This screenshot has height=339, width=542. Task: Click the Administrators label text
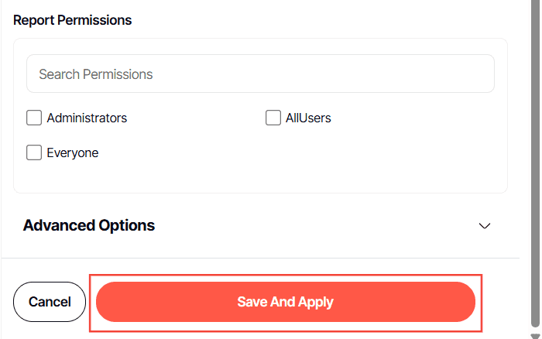tap(87, 118)
